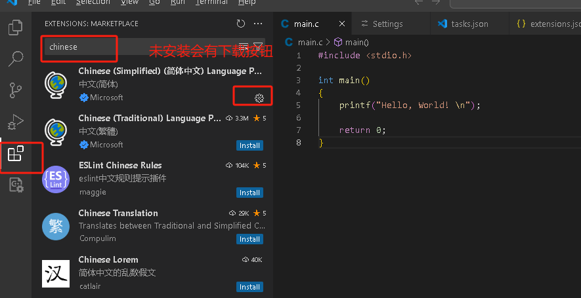Open Chinese Translation extension title
This screenshot has height=298, width=581.
(x=118, y=213)
